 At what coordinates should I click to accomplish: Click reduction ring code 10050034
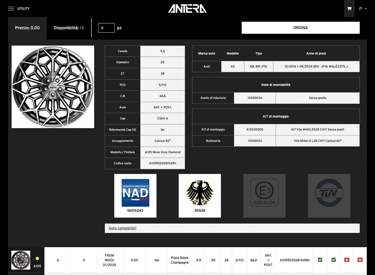(x=255, y=98)
